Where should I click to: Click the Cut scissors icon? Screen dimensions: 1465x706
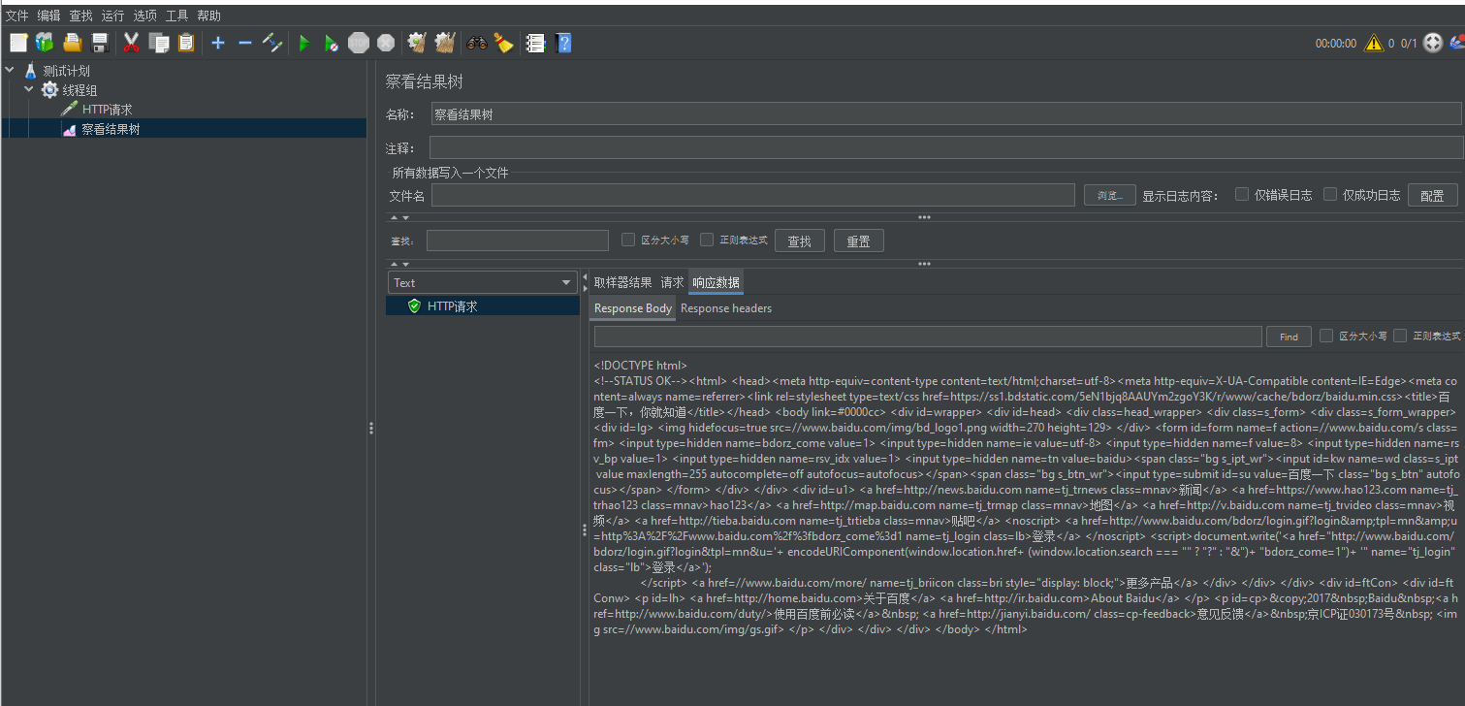tap(132, 43)
